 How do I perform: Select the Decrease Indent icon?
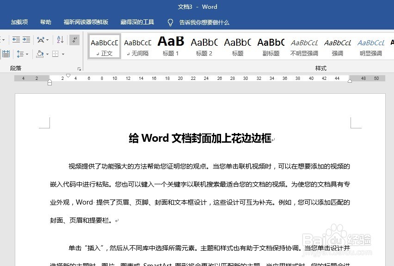tap(15, 40)
